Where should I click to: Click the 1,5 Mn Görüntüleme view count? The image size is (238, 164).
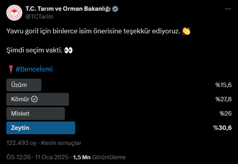[99, 157]
